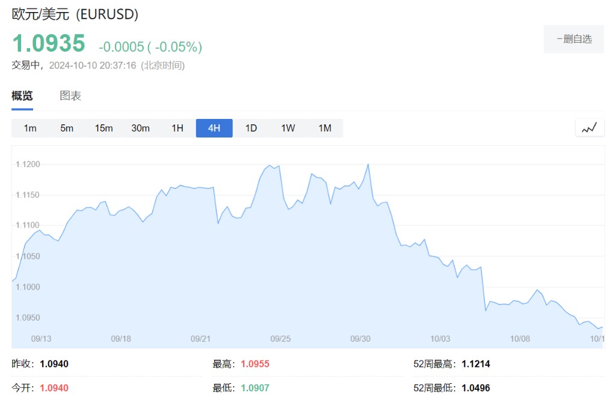Switch to the 图表 tab
The image size is (616, 400).
(70, 96)
